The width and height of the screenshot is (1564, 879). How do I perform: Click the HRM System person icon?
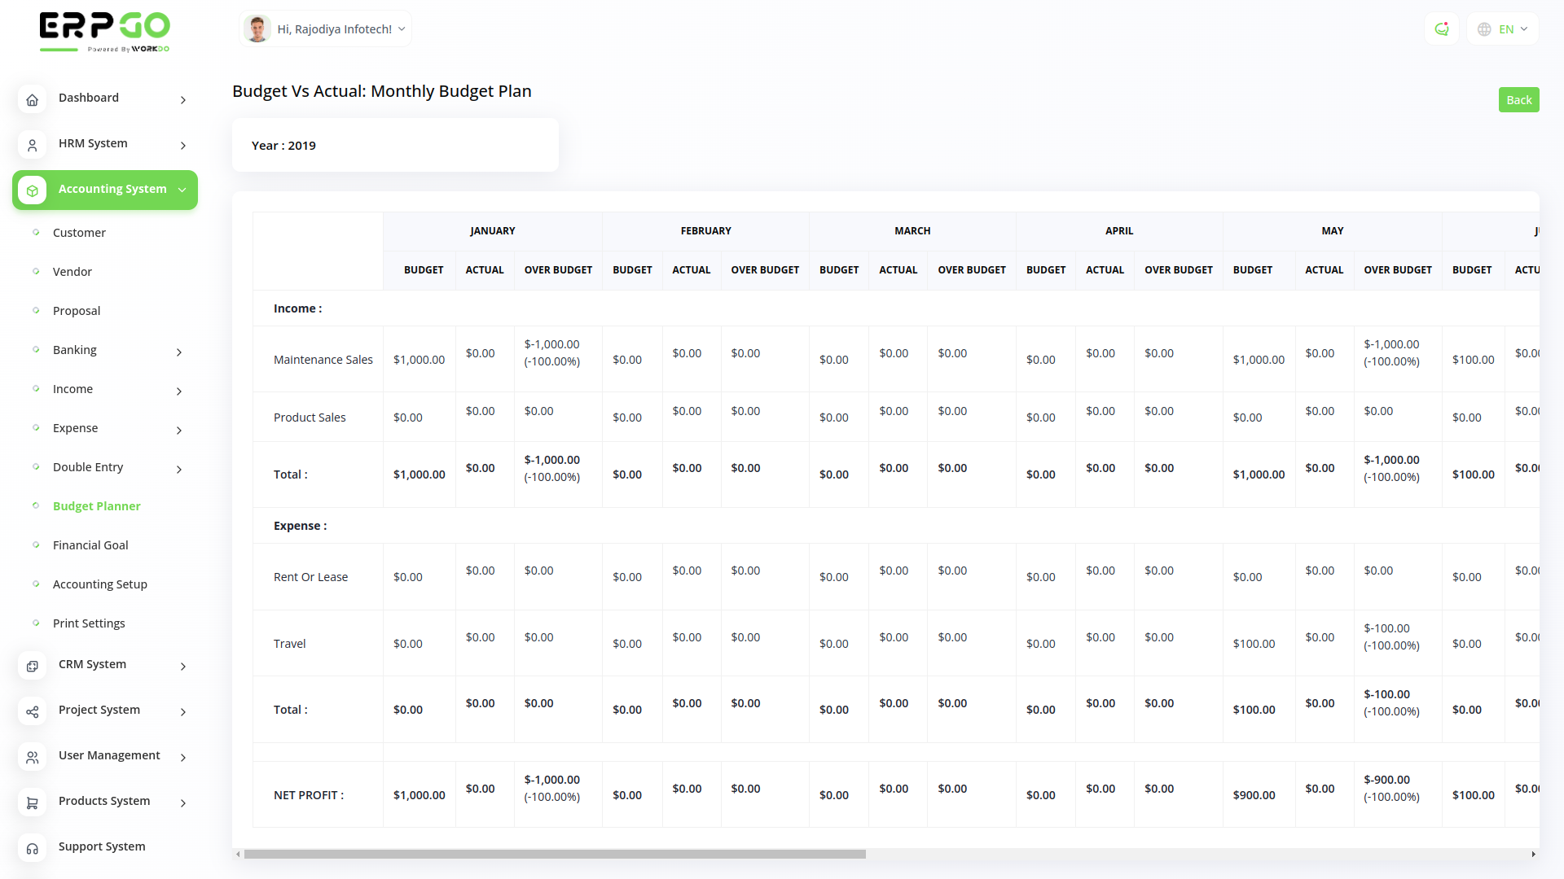tap(32, 145)
